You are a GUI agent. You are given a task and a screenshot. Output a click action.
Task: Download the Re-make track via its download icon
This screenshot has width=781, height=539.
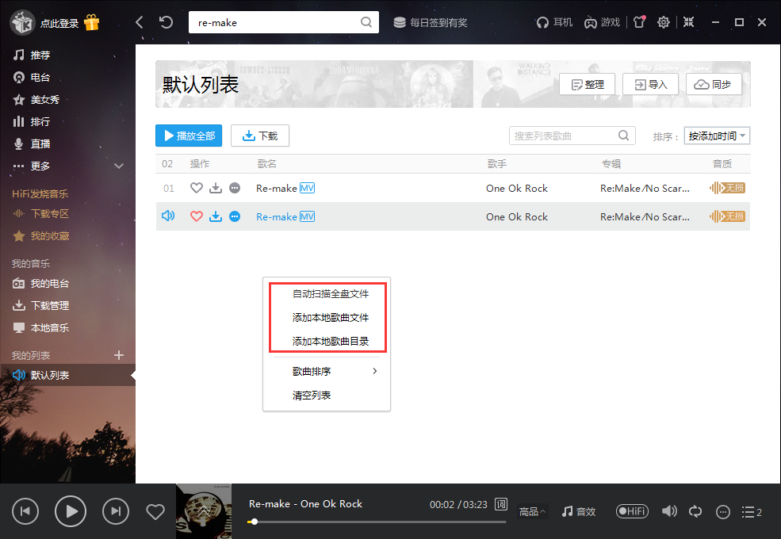point(215,188)
